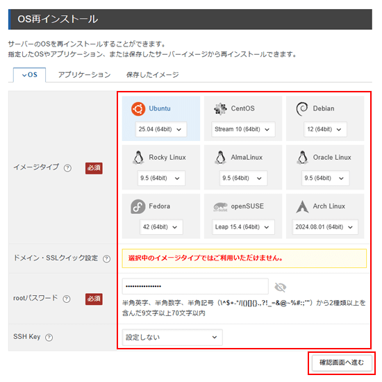The image size is (382, 382).
Task: Click the Fedora logo icon
Action: pyautogui.click(x=138, y=206)
